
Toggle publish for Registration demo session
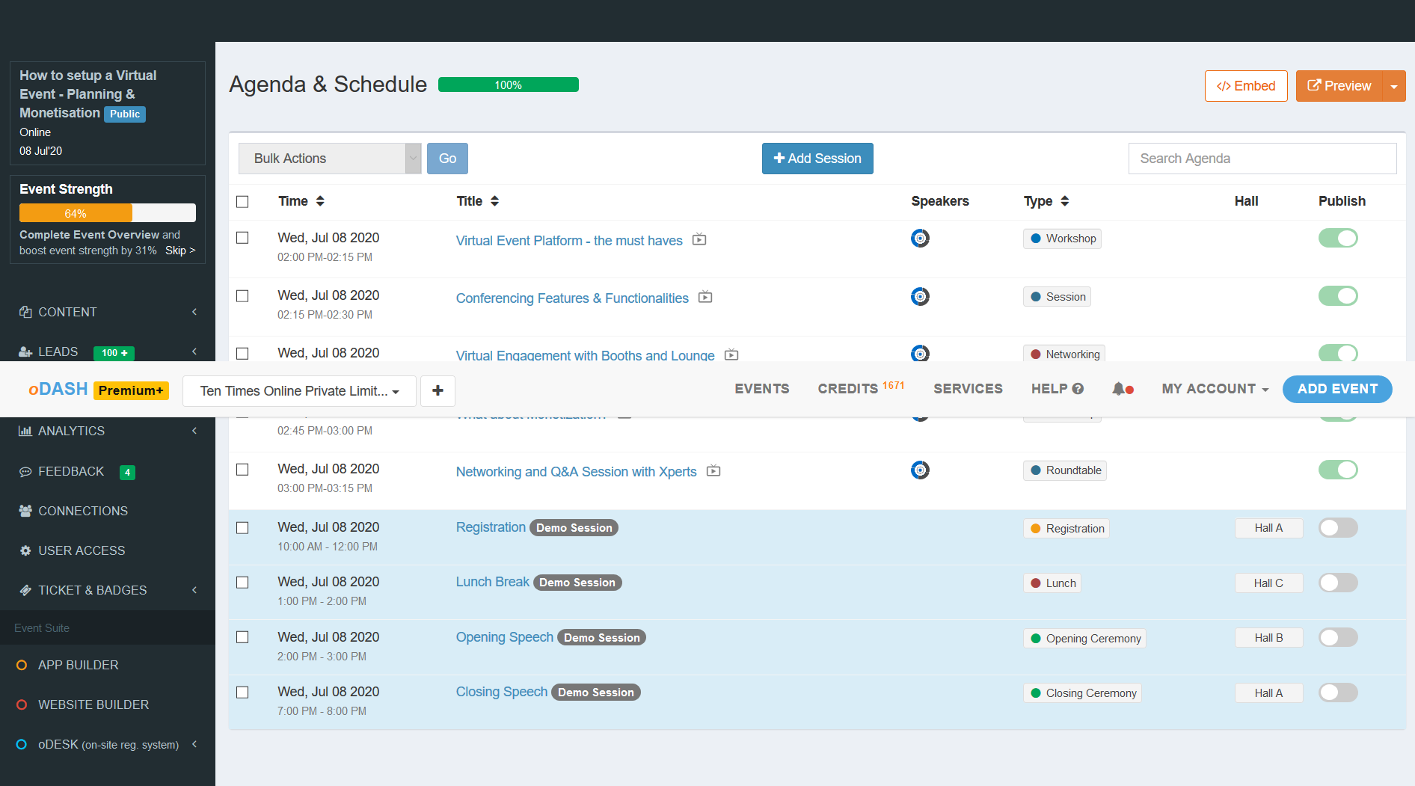click(x=1338, y=527)
